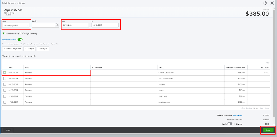The width and height of the screenshot is (277, 137).
Task: Open the Show Receive payments dropdown
Action: pos(16,25)
